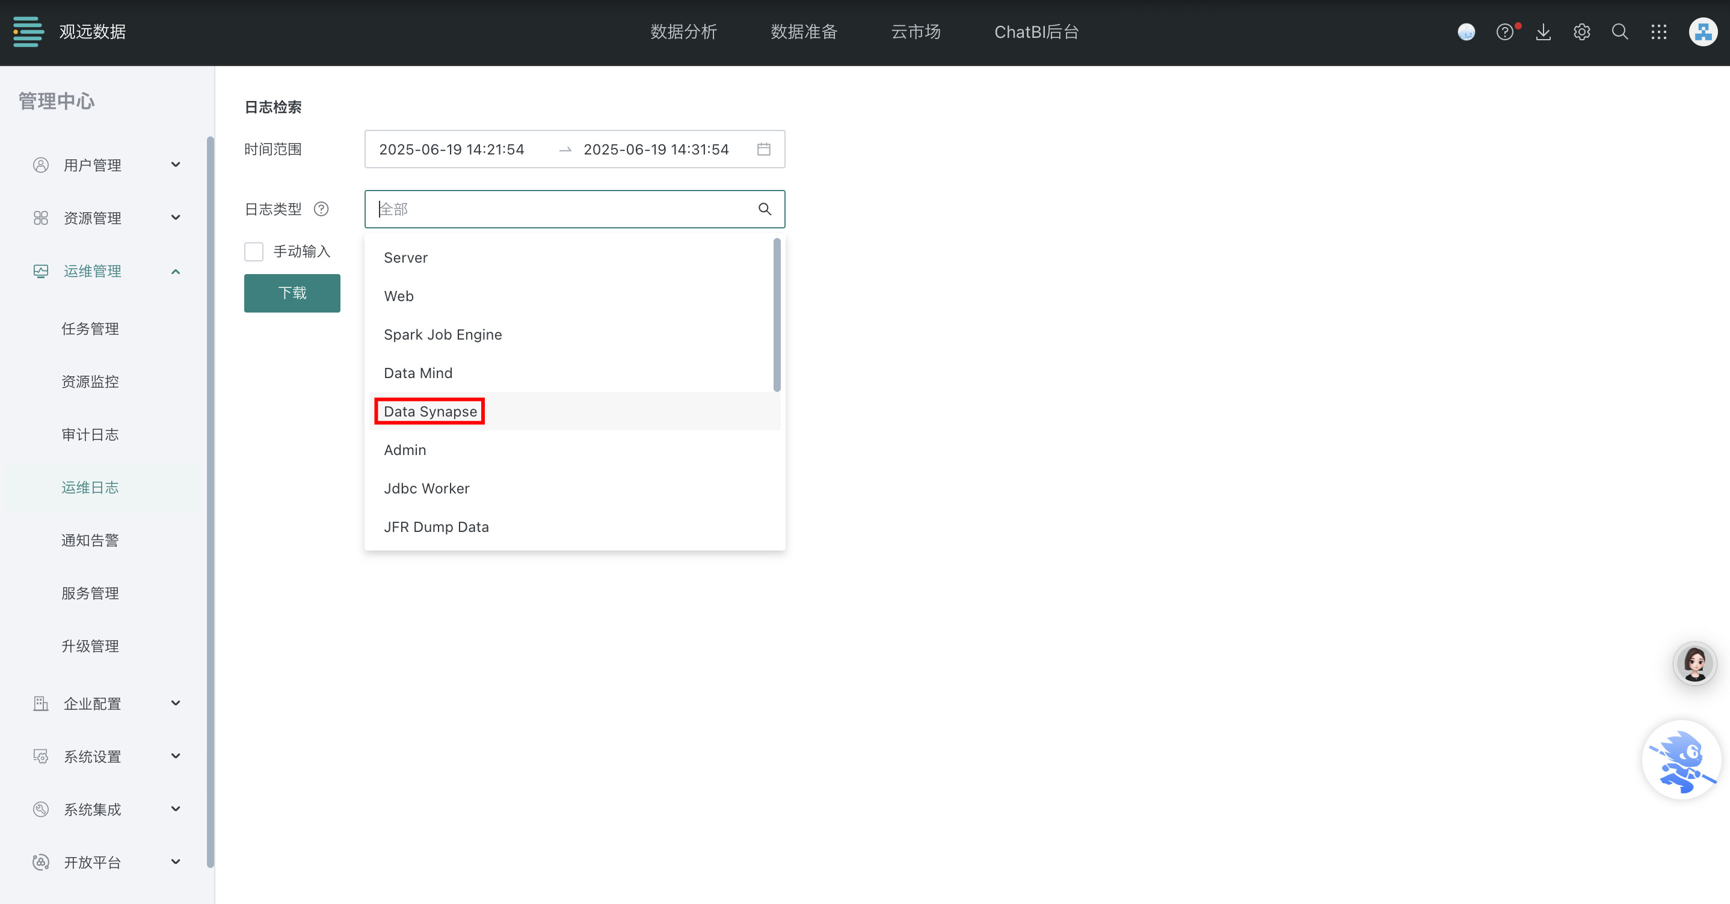The height and width of the screenshot is (904, 1730).
Task: Open 资源监控 in sidebar
Action: [90, 381]
